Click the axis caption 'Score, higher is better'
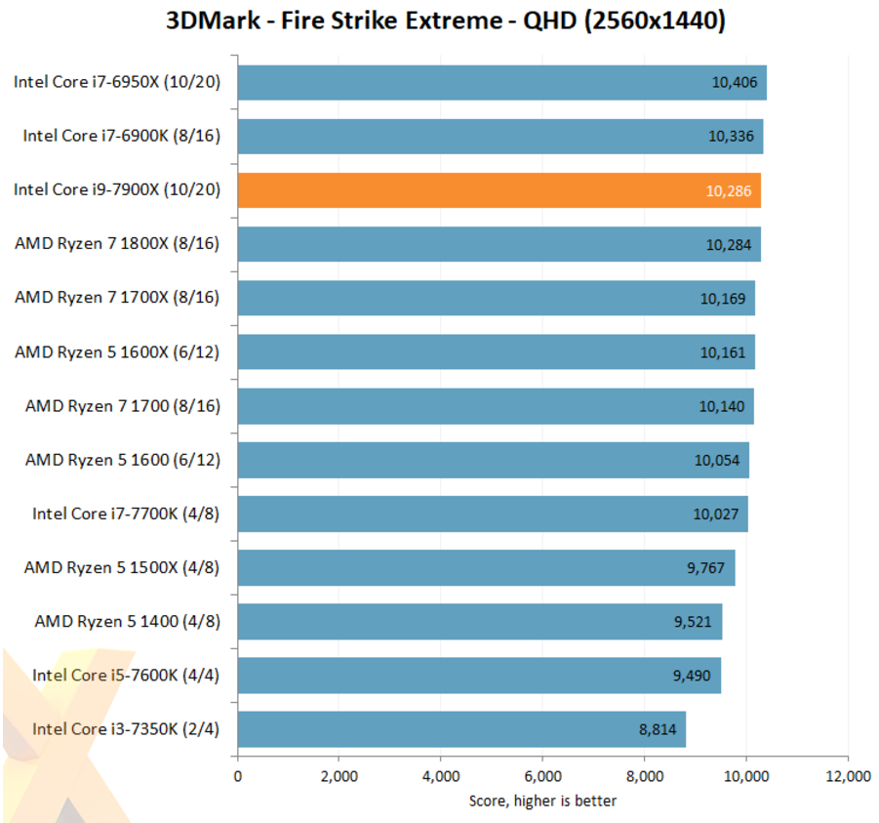Viewport: 879px width, 823px height. 542,802
